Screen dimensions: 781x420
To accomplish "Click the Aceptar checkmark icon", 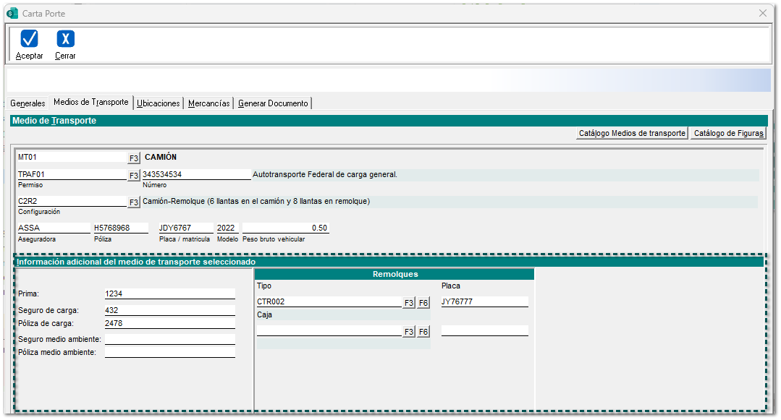I will [x=29, y=39].
